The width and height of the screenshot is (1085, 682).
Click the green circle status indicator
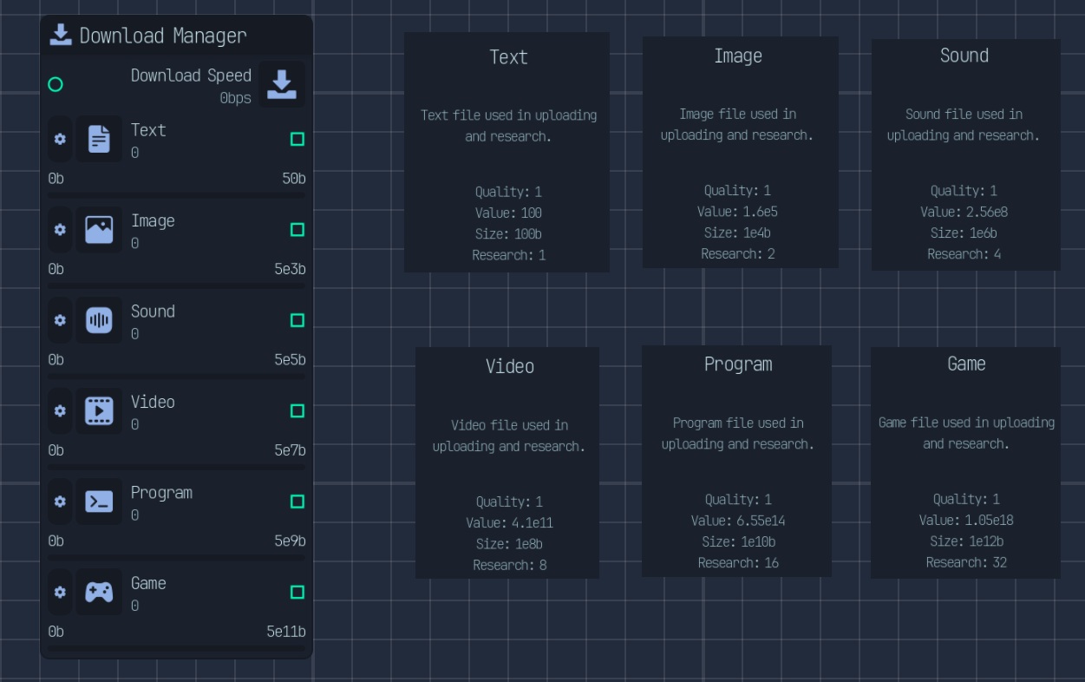tap(56, 84)
